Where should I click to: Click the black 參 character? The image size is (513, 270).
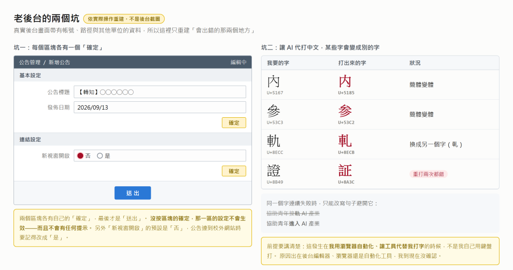(x=273, y=111)
